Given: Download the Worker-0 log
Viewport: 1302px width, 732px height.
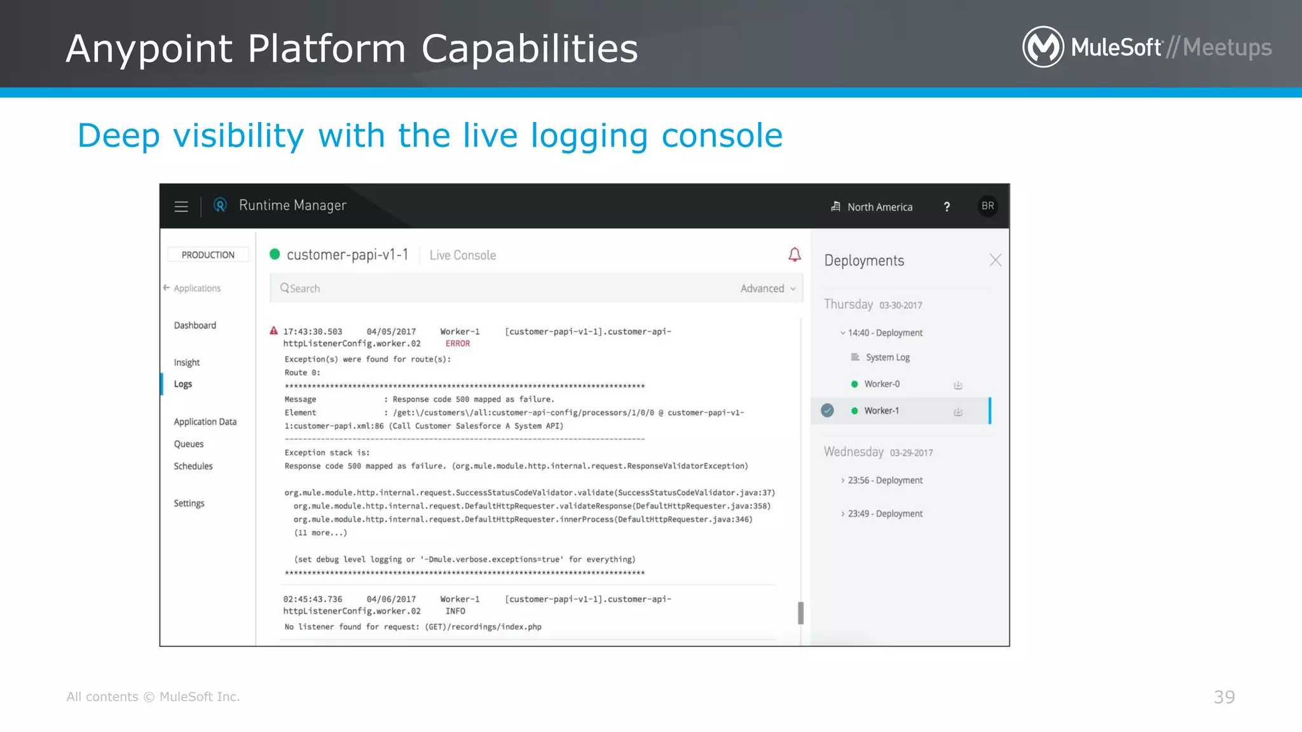Looking at the screenshot, I should [x=958, y=385].
